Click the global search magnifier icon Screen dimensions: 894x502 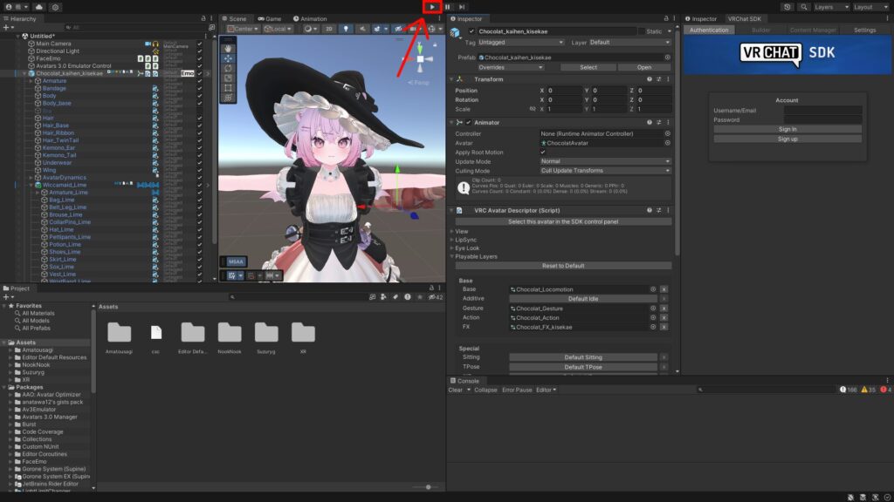(x=803, y=7)
